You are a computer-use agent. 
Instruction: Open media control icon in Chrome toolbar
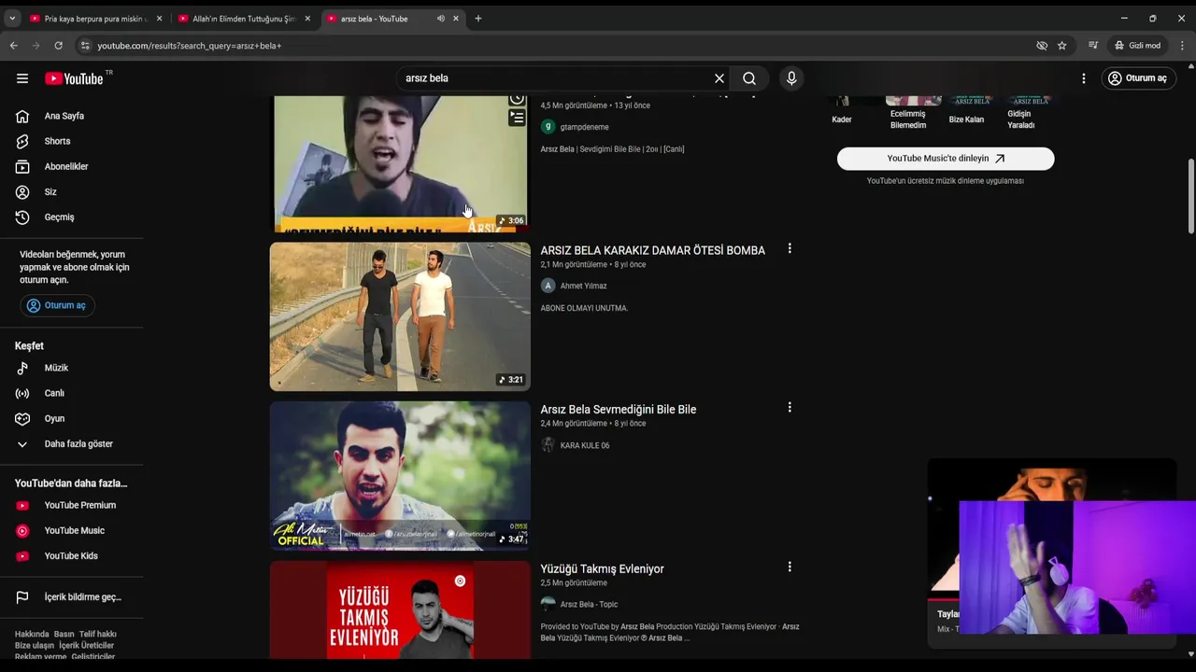1093,45
